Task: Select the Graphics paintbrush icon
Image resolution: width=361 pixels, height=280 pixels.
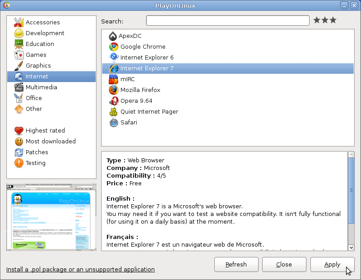Action: coord(19,65)
